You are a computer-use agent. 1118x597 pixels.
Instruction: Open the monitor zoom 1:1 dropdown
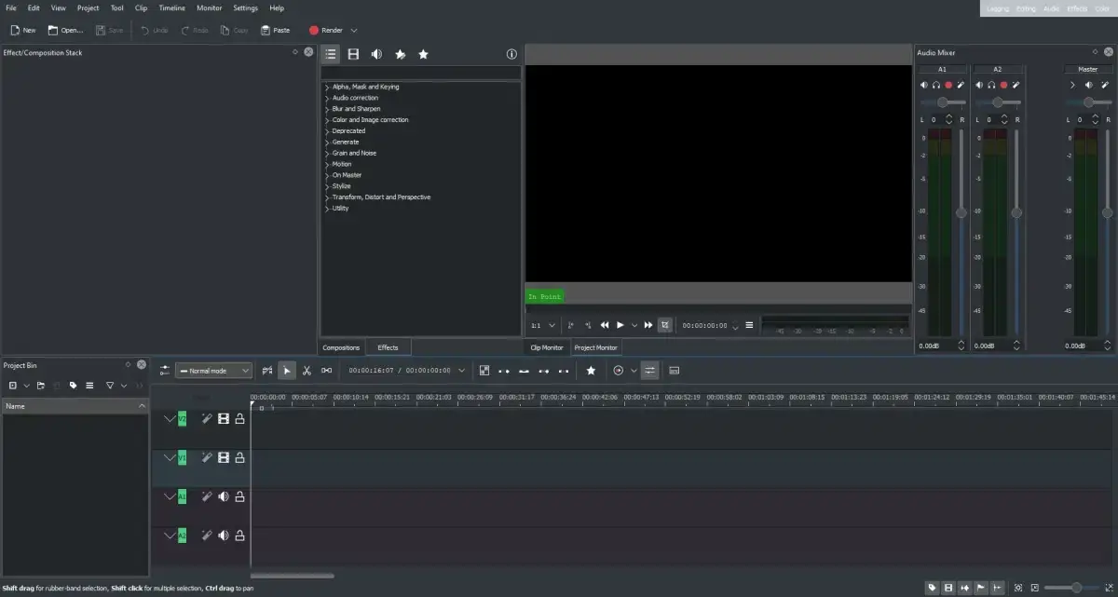542,324
